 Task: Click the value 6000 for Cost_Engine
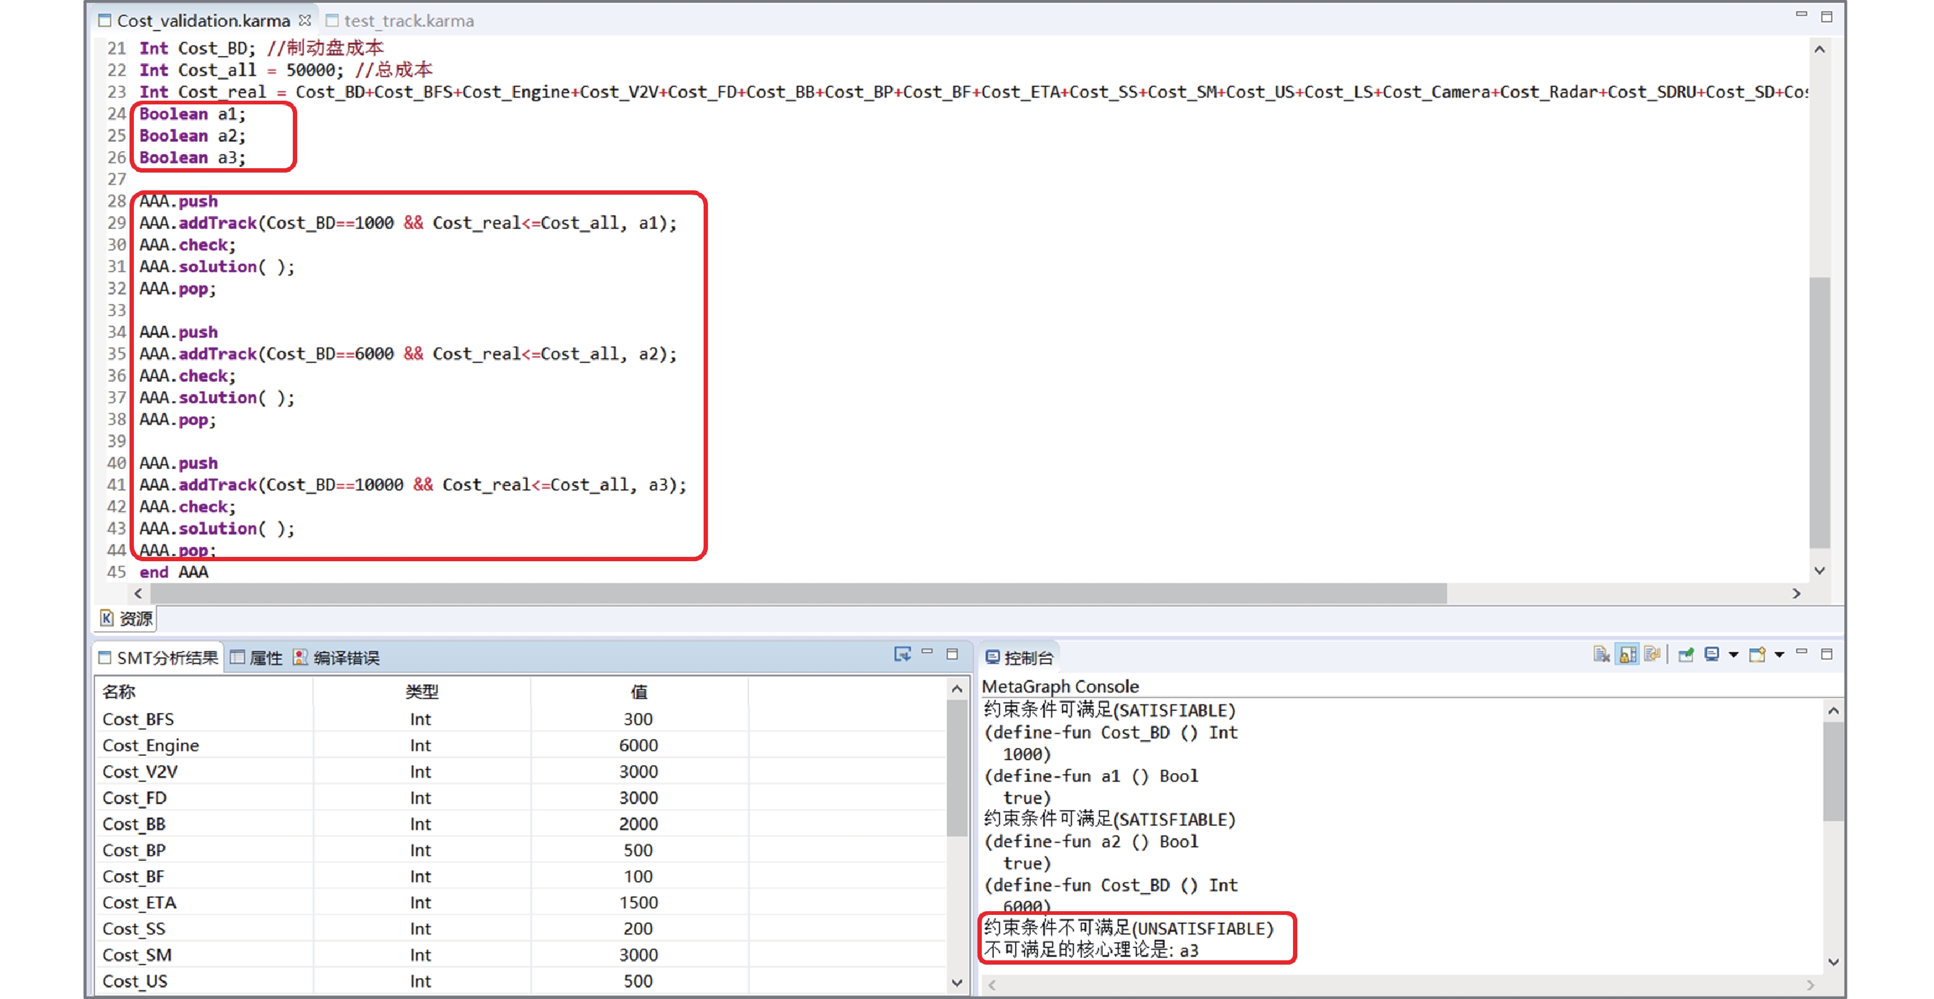638,745
